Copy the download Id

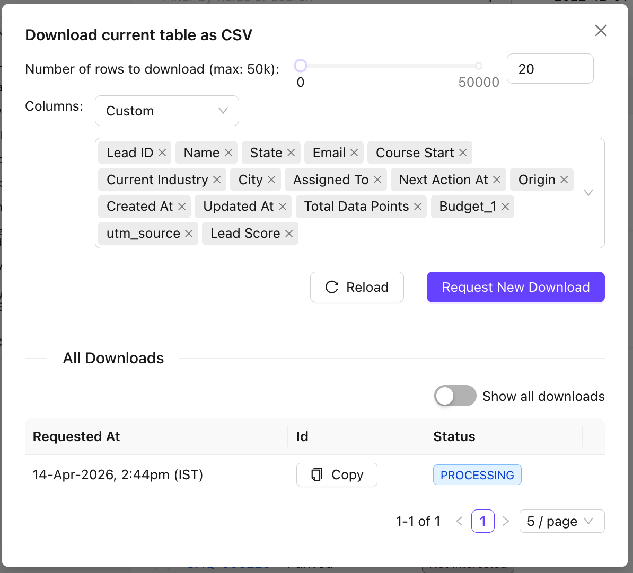click(337, 474)
